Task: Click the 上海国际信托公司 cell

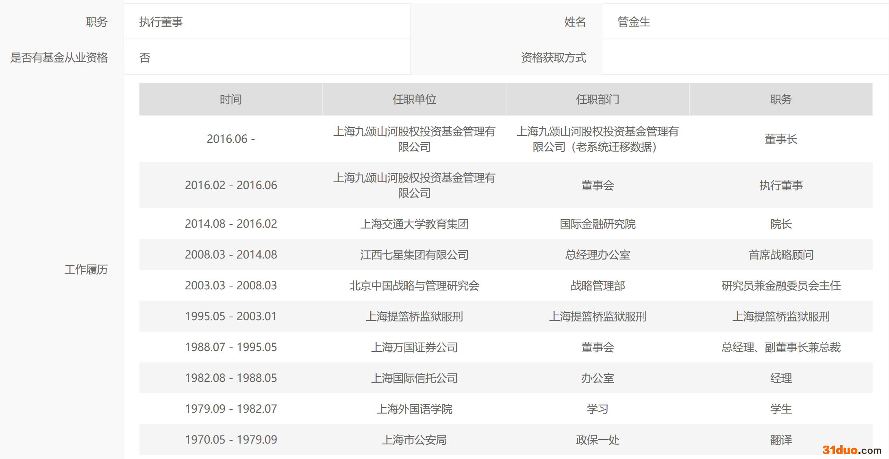Action: click(414, 378)
